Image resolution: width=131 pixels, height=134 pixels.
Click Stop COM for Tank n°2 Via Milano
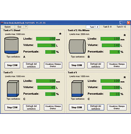click(x=77, y=65)
